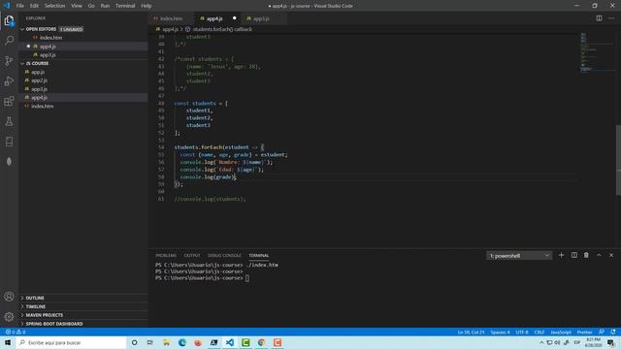Screen dimensions: 621x349
Task: Open Firefox from taskbar
Action: [x=198, y=342]
